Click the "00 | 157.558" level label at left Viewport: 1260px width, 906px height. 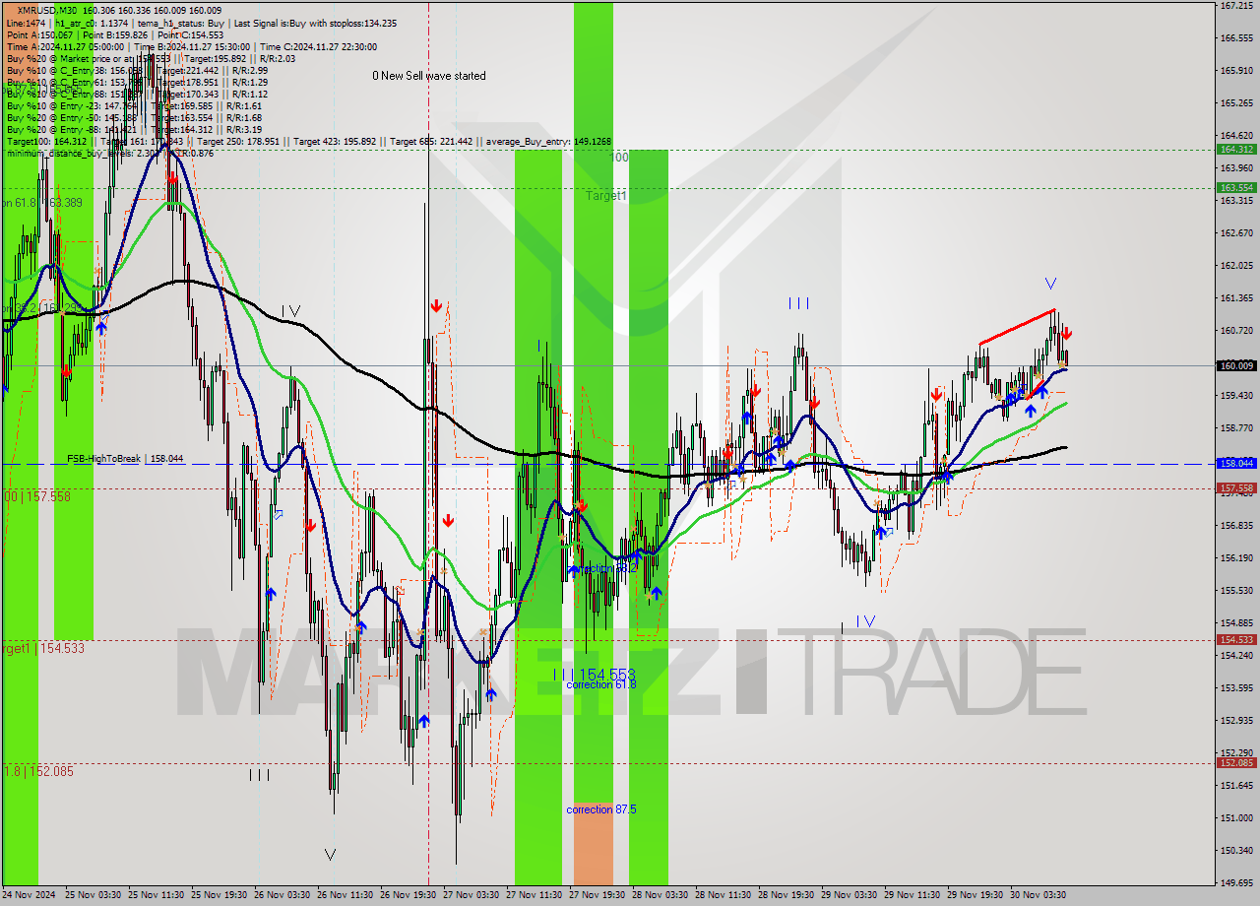pos(36,496)
